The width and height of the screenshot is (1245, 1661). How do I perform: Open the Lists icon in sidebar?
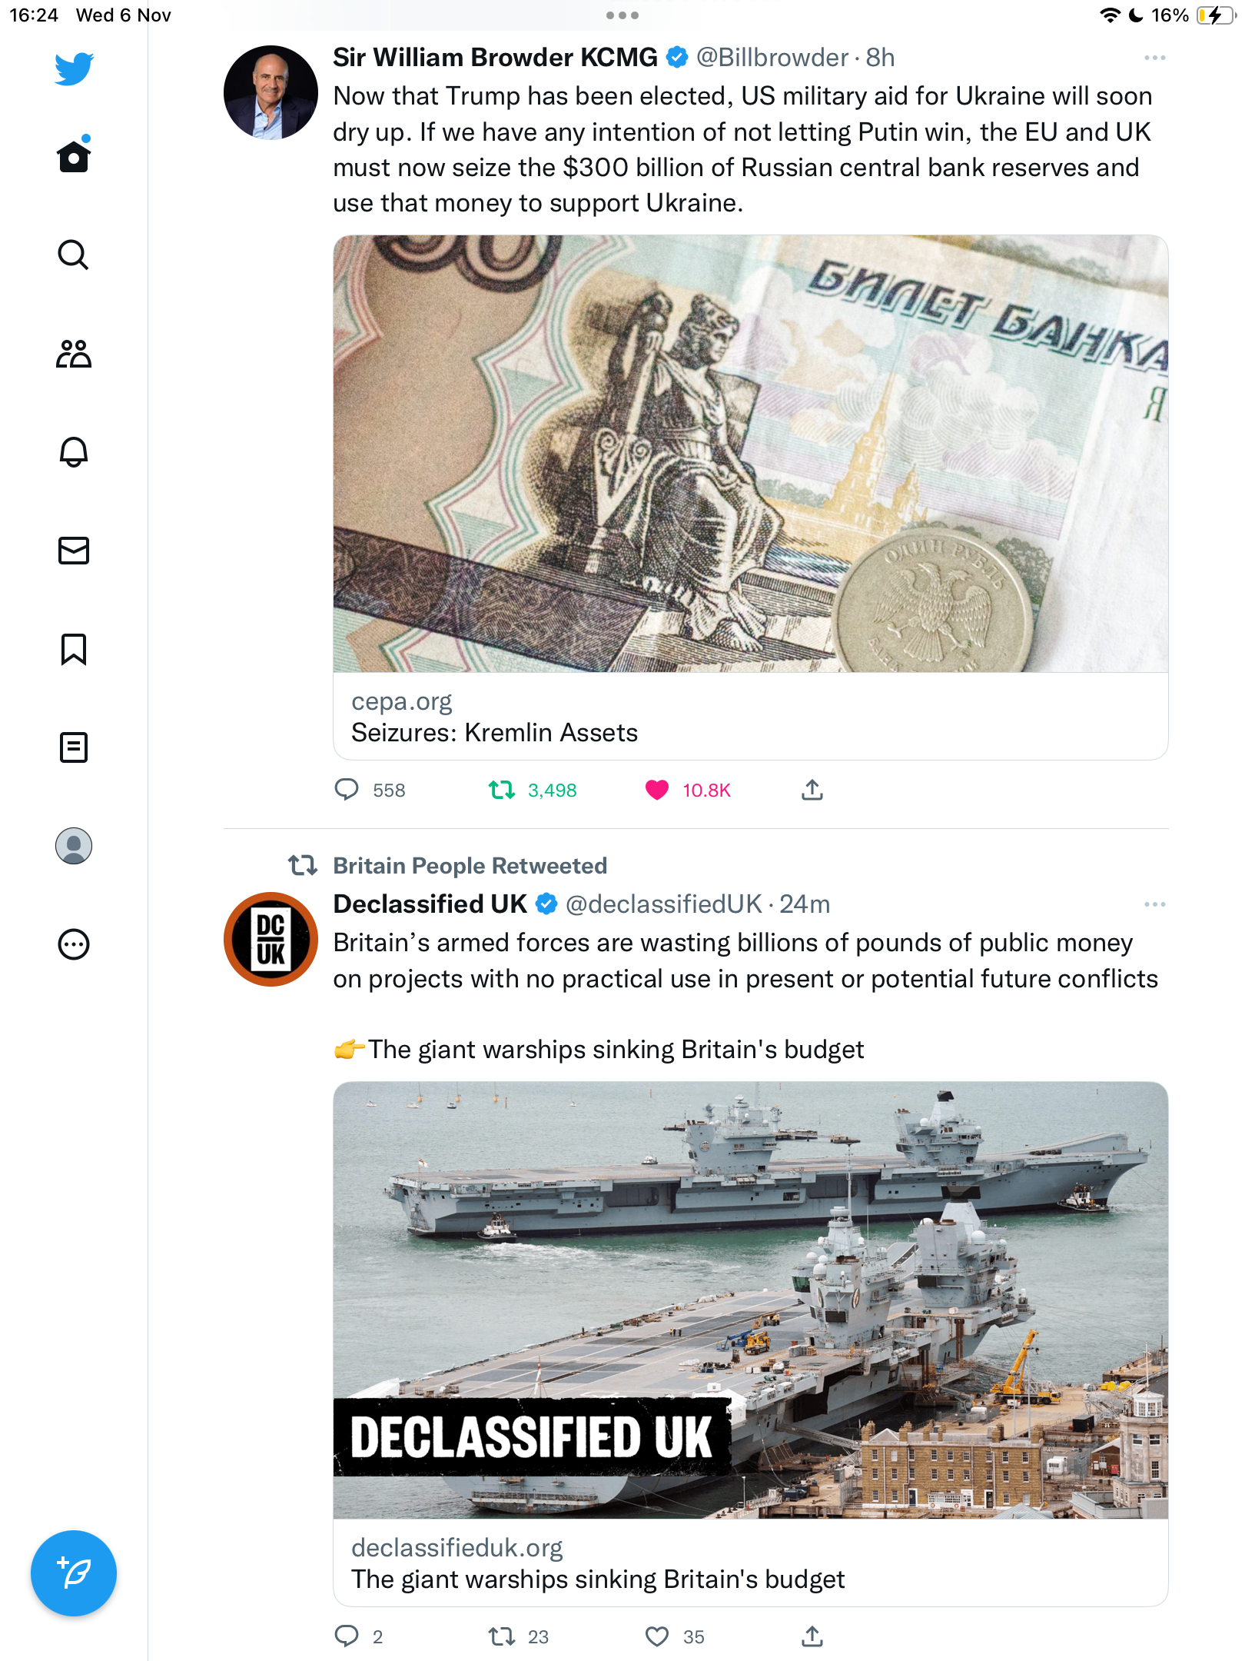click(74, 747)
